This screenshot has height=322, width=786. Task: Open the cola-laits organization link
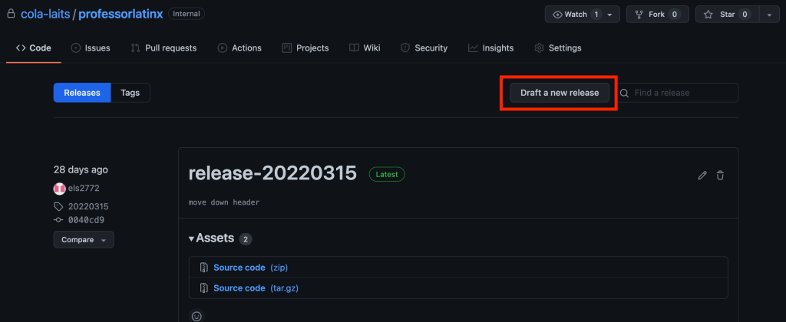coord(45,14)
